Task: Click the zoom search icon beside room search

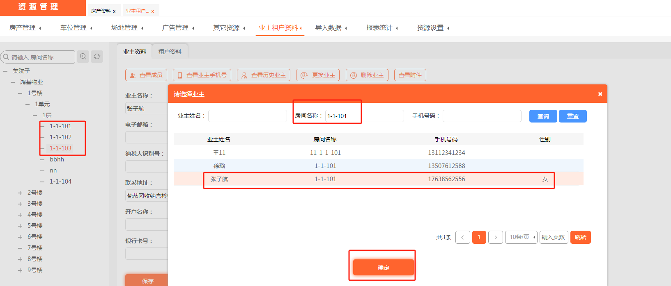Action: coord(83,57)
